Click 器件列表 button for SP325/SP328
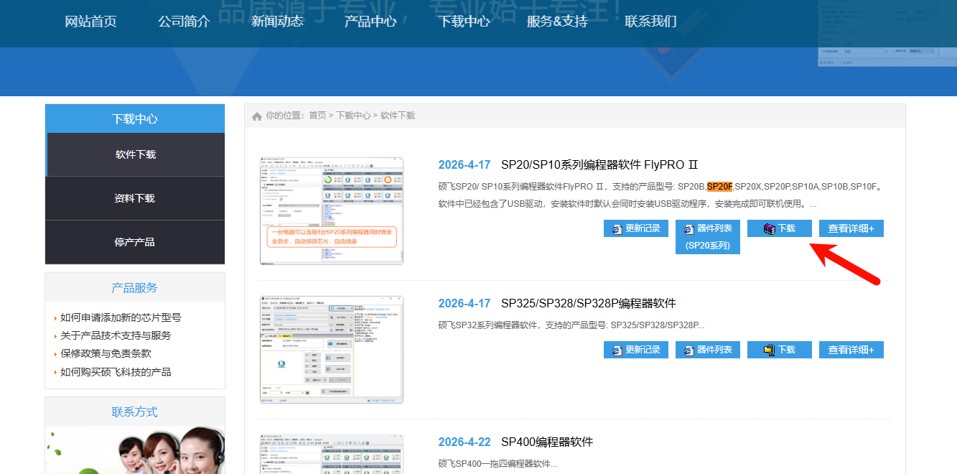Screen dimensions: 957x474 pos(708,350)
